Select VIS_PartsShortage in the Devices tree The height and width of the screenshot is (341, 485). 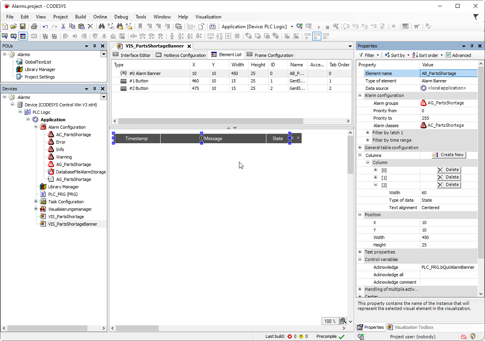tap(66, 217)
